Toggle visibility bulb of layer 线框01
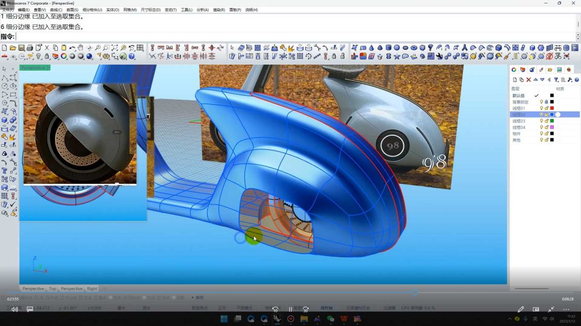 tap(541, 108)
